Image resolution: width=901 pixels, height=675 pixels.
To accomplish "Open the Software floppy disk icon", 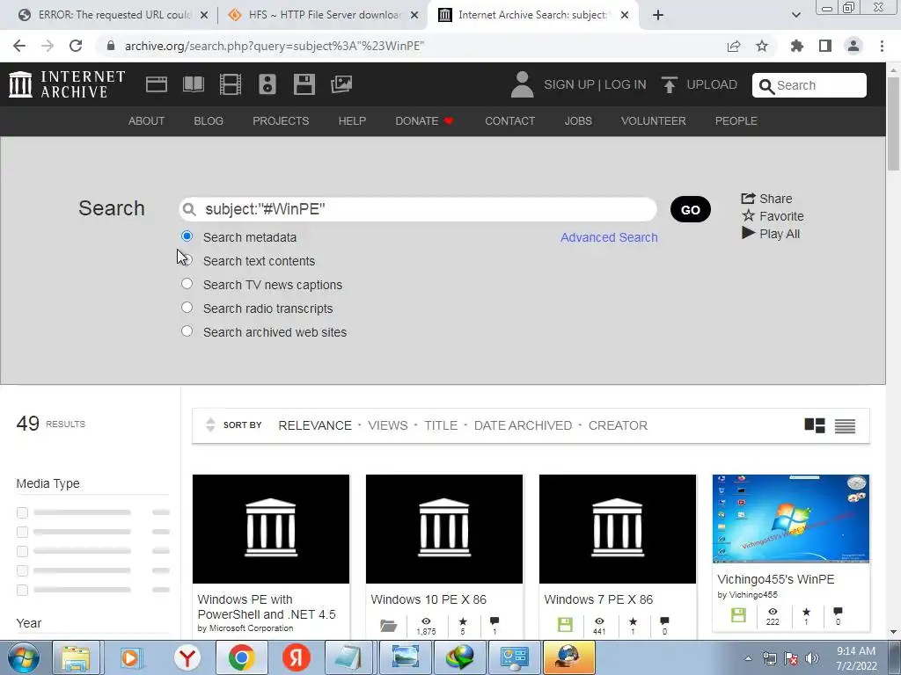I will (304, 84).
